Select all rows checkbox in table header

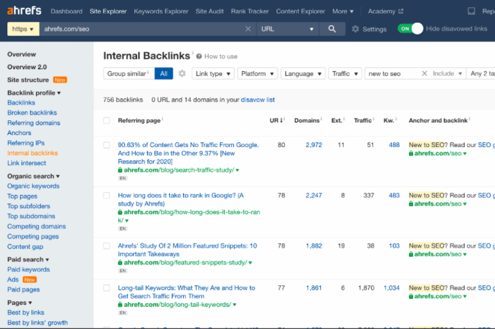click(x=107, y=120)
